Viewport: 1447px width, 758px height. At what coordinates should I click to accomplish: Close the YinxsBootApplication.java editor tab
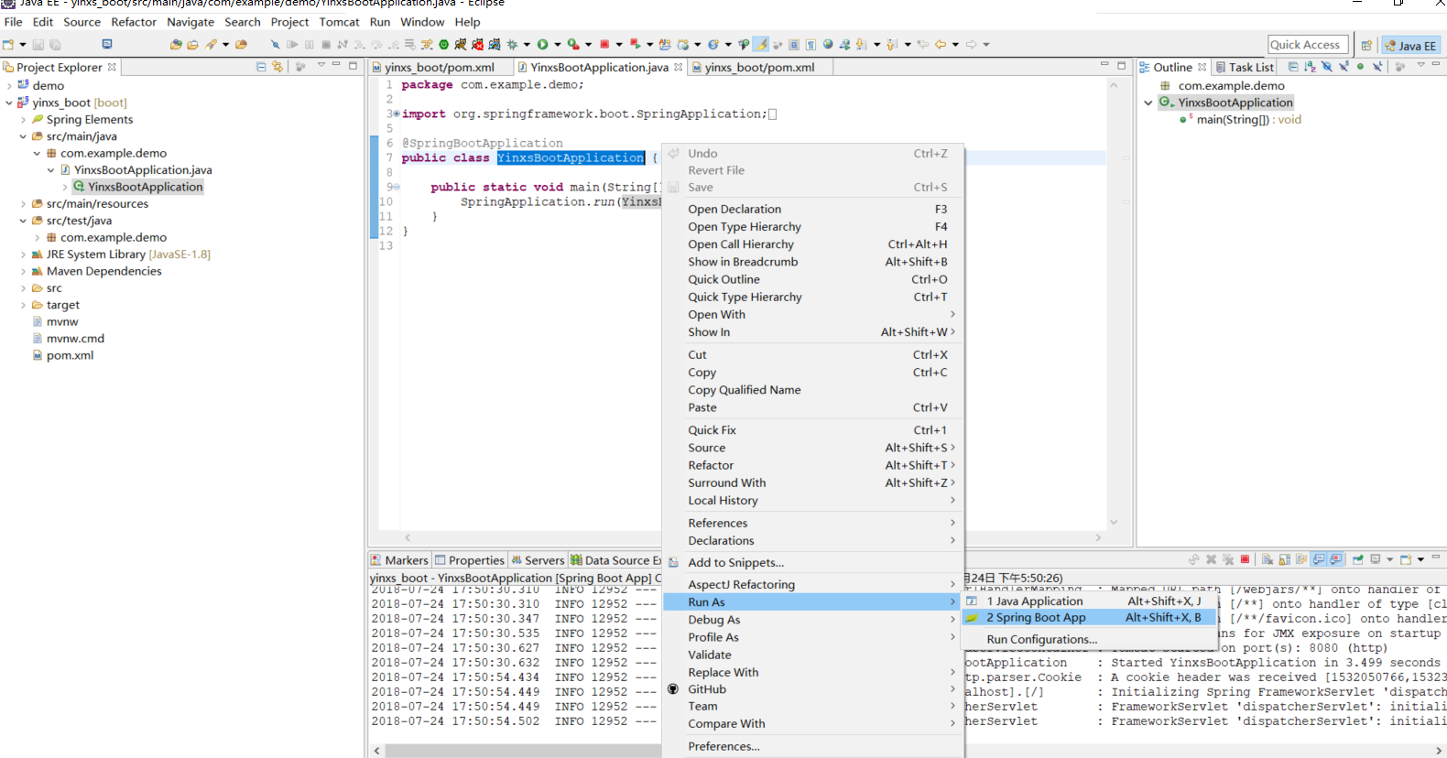tap(678, 67)
